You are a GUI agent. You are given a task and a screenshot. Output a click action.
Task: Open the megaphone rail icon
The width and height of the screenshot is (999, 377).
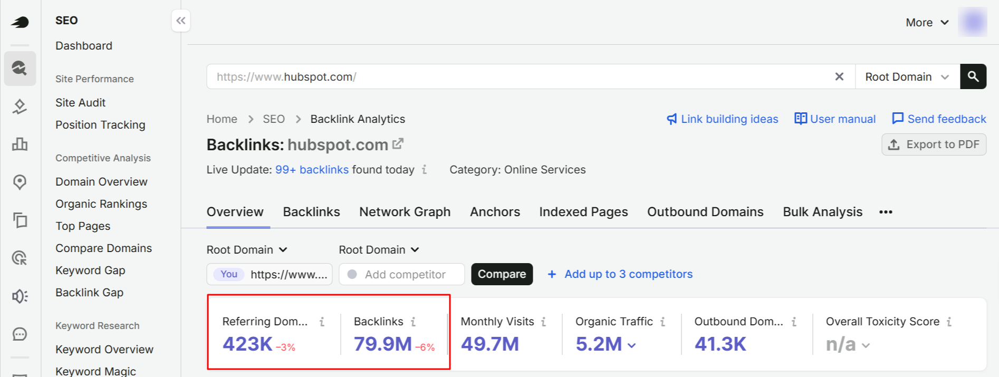(20, 296)
